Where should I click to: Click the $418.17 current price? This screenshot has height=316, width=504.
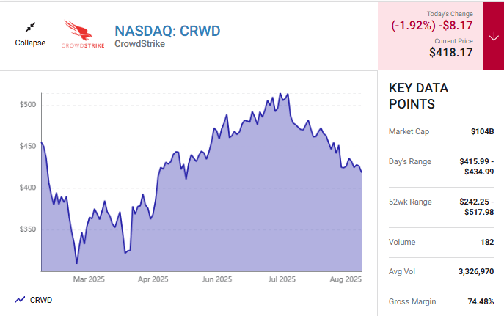(451, 52)
